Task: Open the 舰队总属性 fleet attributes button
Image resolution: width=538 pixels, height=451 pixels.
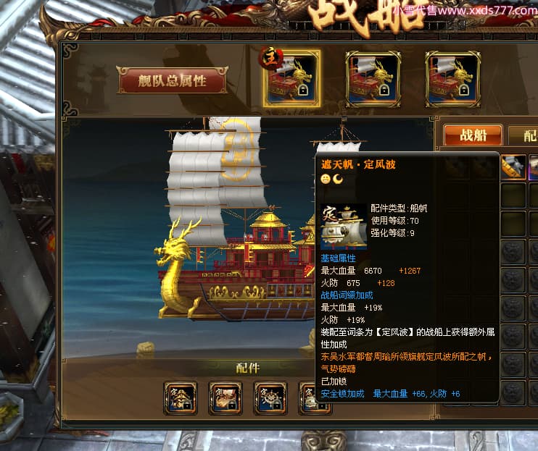Action: (x=172, y=80)
